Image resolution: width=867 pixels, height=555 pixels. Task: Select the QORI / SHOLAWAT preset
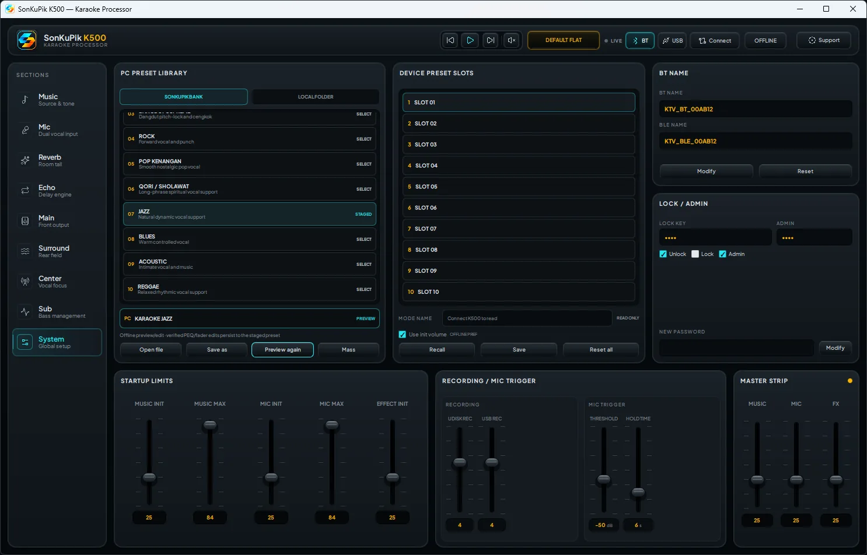point(250,189)
